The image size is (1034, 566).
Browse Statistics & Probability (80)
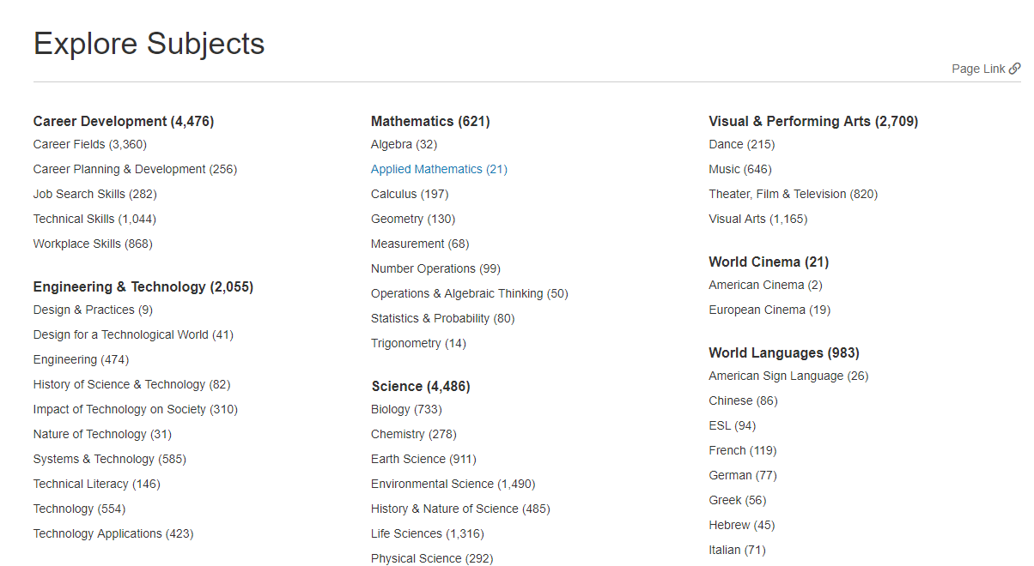pyautogui.click(x=443, y=318)
